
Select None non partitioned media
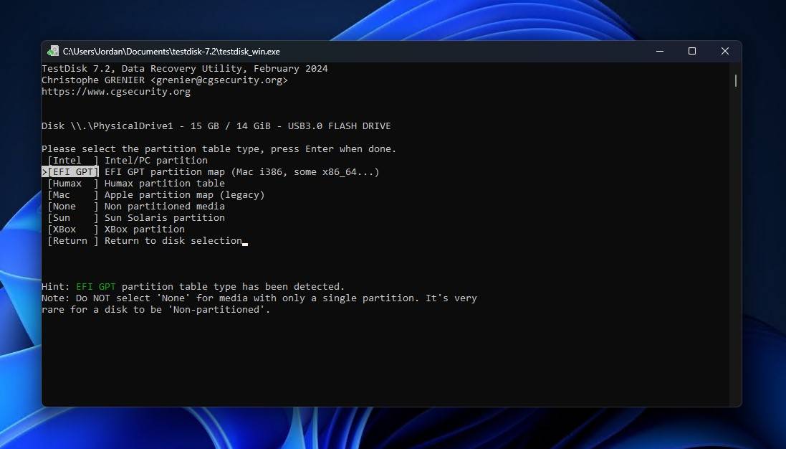pos(136,207)
